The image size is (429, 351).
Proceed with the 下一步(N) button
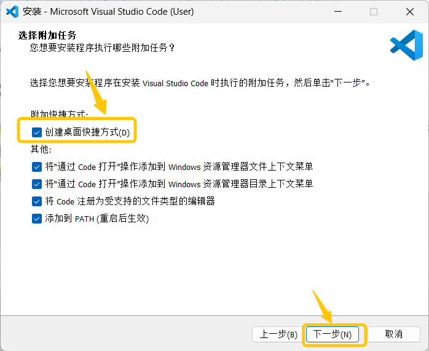tap(333, 334)
